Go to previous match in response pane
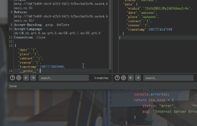Image resolution: width=197 pixels, height=126 pixels. click(131, 78)
